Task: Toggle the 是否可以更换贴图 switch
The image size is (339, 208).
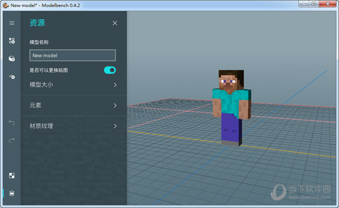Action: tap(110, 70)
